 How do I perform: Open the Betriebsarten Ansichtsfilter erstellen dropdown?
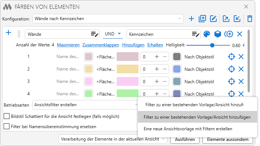(84, 105)
